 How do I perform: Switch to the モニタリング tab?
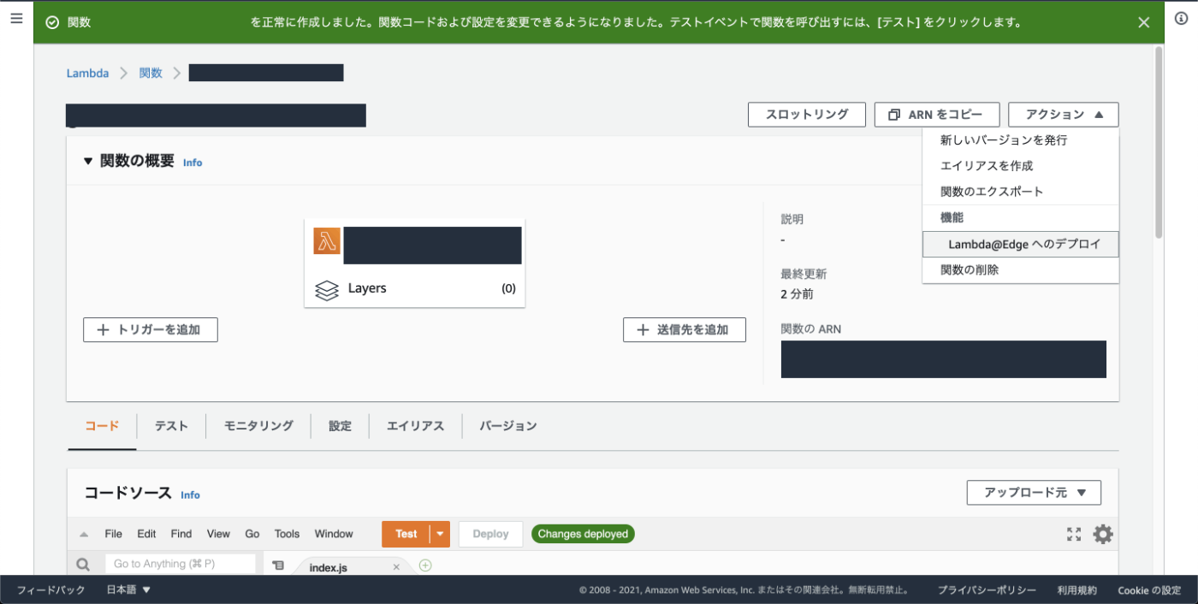pyautogui.click(x=258, y=426)
